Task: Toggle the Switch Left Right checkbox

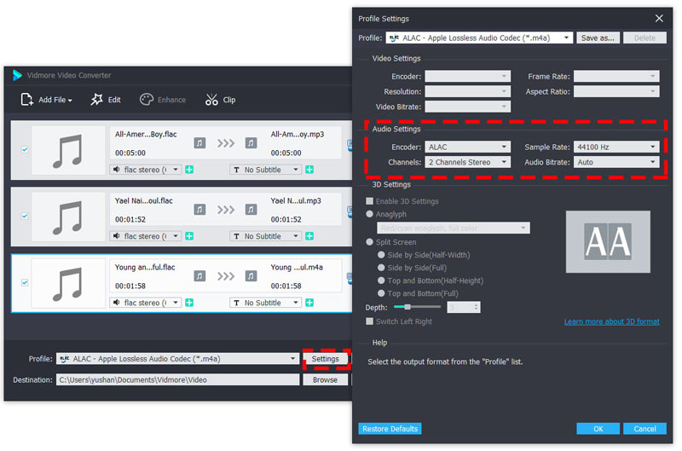Action: click(369, 321)
